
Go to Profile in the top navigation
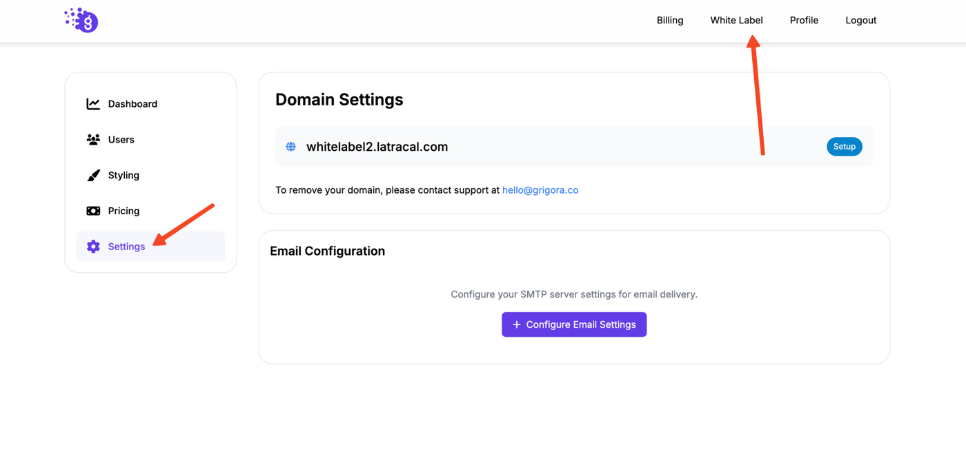pos(804,21)
